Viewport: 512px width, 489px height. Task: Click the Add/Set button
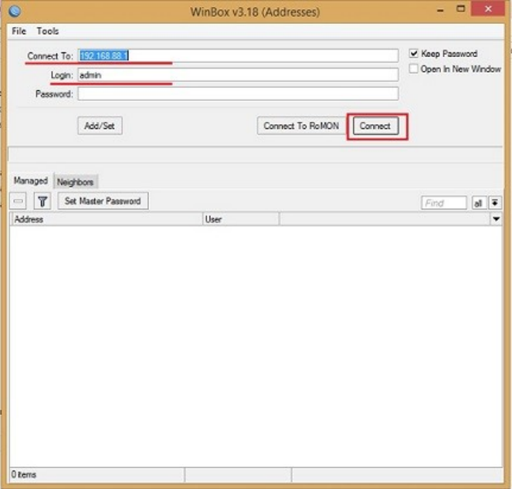[100, 126]
